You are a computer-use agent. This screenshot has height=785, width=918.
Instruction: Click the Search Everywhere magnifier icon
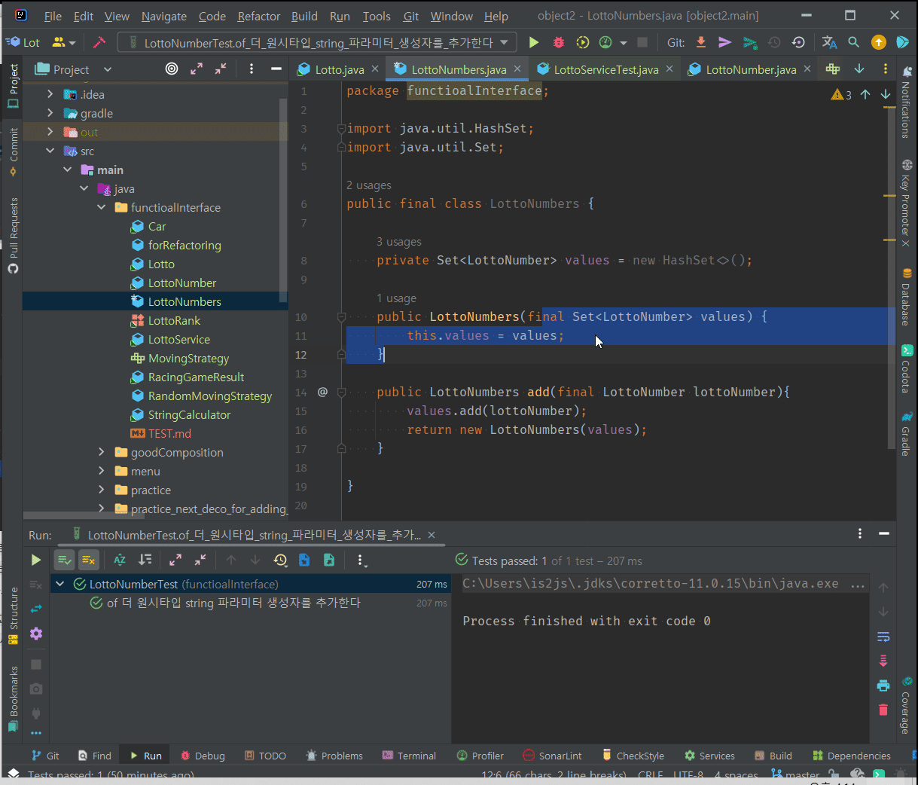tap(853, 43)
